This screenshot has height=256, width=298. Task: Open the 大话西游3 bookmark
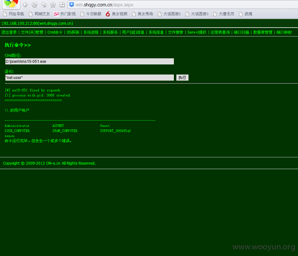tap(197, 14)
